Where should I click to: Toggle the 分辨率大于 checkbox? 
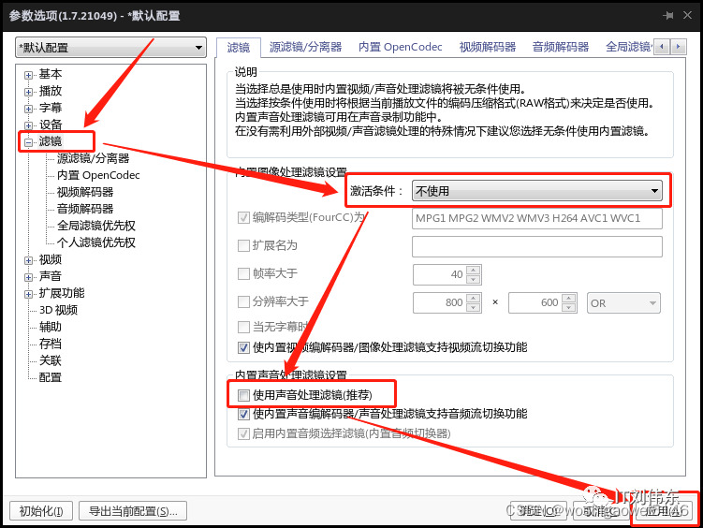pyautogui.click(x=243, y=301)
